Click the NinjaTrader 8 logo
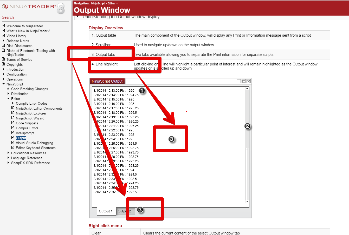 pyautogui.click(x=33, y=8)
